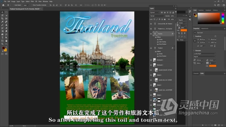
Task: Toggle the layer filter on/off switch
Action: (x=176, y=12)
